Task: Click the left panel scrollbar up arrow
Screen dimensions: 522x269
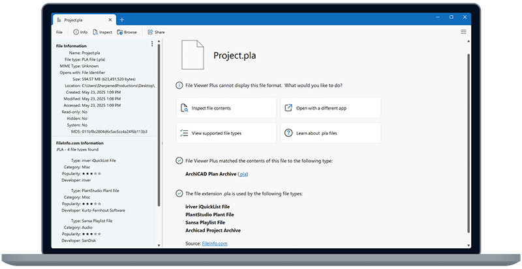Action: 159,41
